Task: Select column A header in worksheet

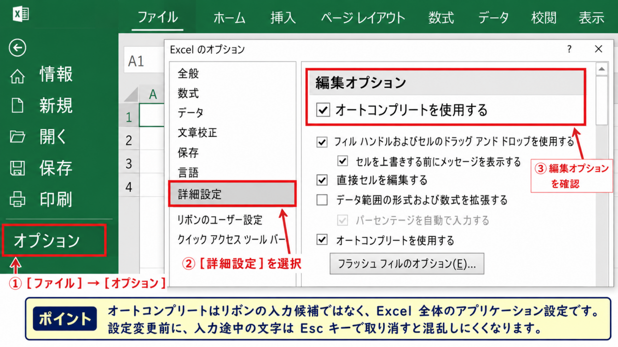Action: 153,94
